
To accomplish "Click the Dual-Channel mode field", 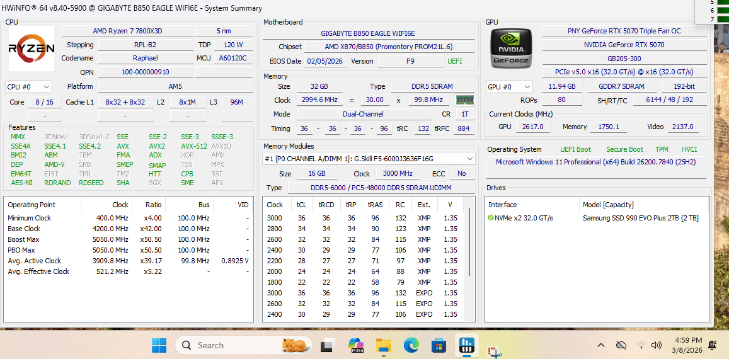I will (x=364, y=114).
